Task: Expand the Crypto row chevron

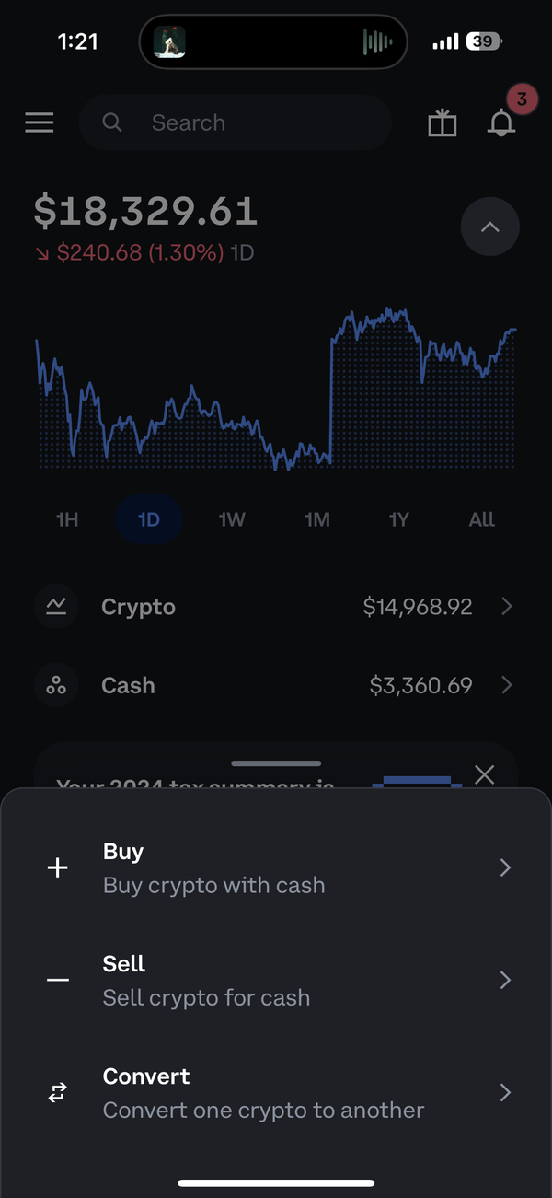Action: pos(506,606)
